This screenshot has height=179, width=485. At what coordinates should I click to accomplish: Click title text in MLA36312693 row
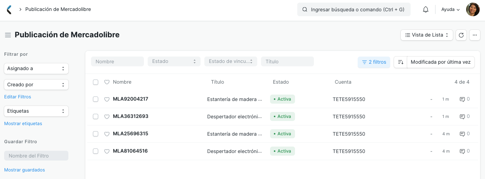pyautogui.click(x=235, y=117)
